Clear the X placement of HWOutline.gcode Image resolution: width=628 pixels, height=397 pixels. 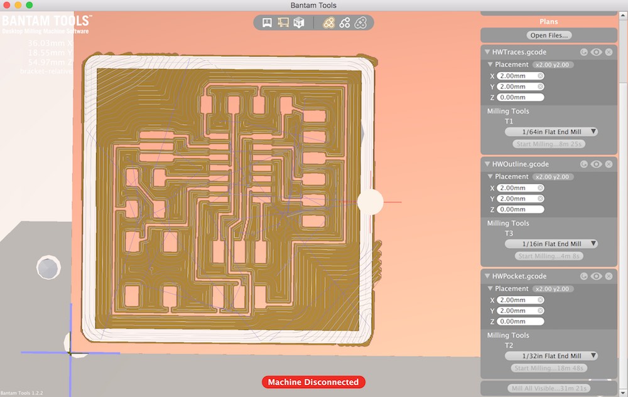540,188
